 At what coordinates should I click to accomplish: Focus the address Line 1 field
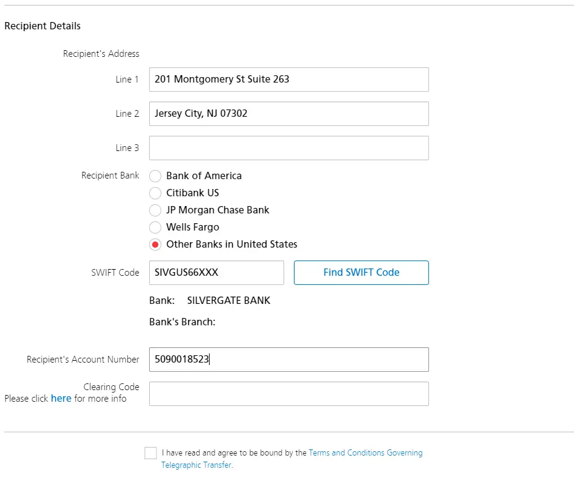(289, 79)
